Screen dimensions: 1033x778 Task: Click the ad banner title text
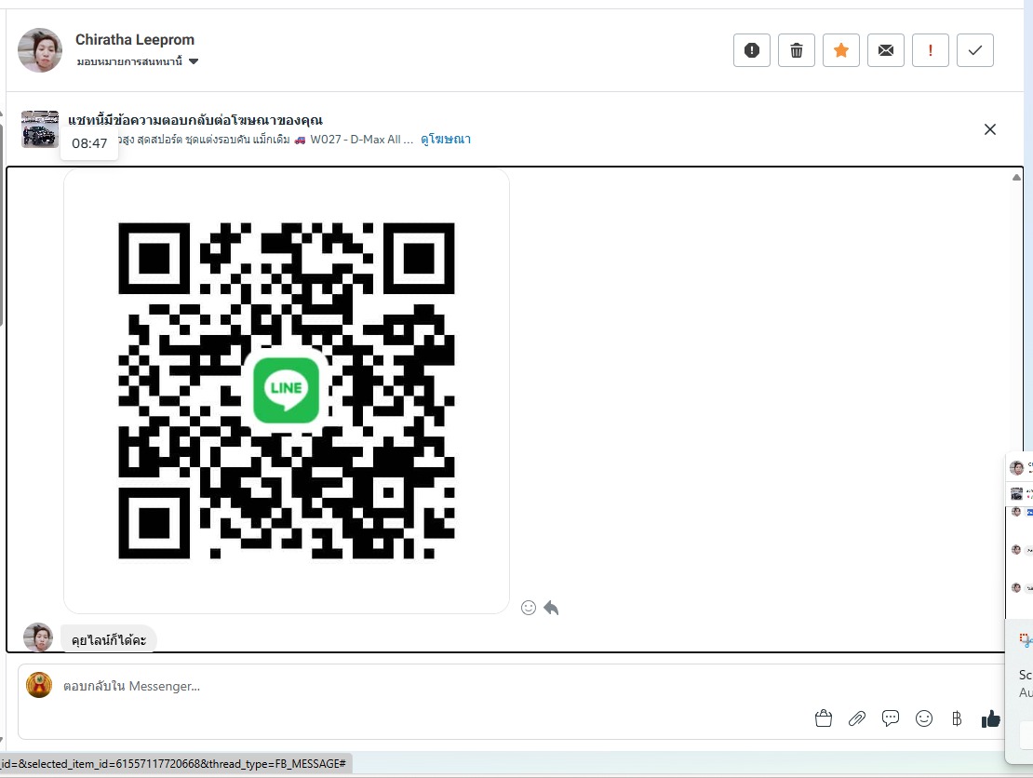point(195,120)
